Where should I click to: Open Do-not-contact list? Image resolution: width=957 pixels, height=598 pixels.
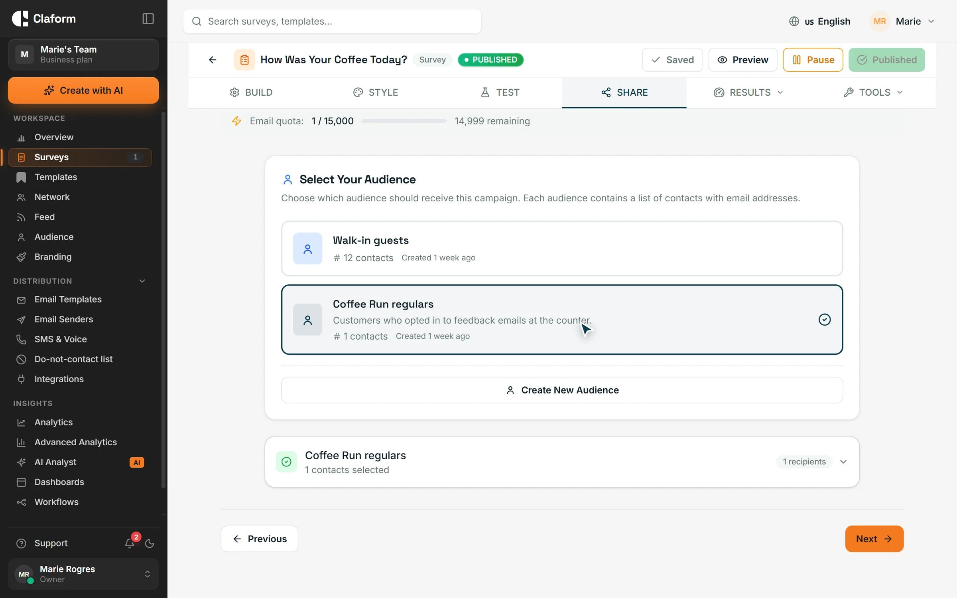pos(80,359)
